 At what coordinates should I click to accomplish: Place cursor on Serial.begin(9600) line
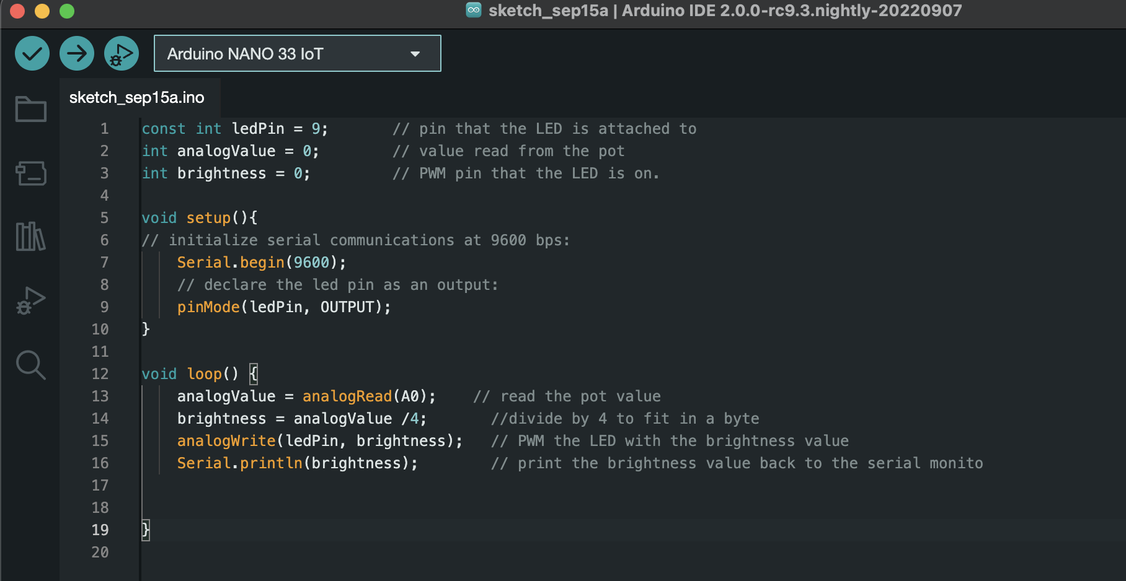(261, 263)
